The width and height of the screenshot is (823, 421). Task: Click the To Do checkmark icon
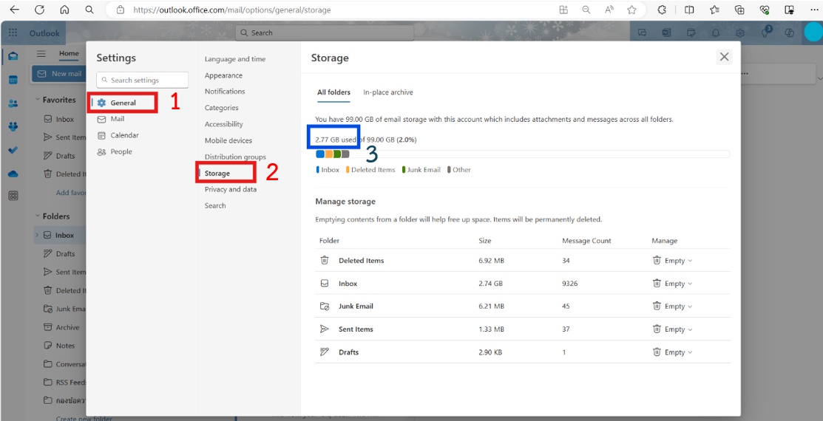tap(13, 151)
